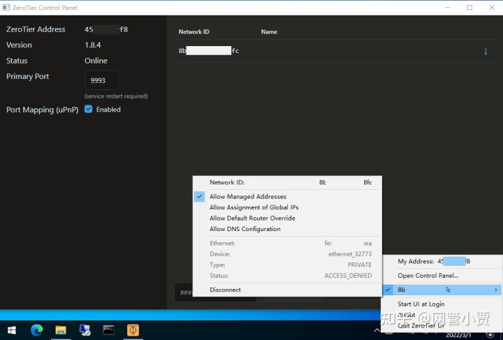
Task: Close the ZeroTier Control Panel window
Action: click(492, 8)
